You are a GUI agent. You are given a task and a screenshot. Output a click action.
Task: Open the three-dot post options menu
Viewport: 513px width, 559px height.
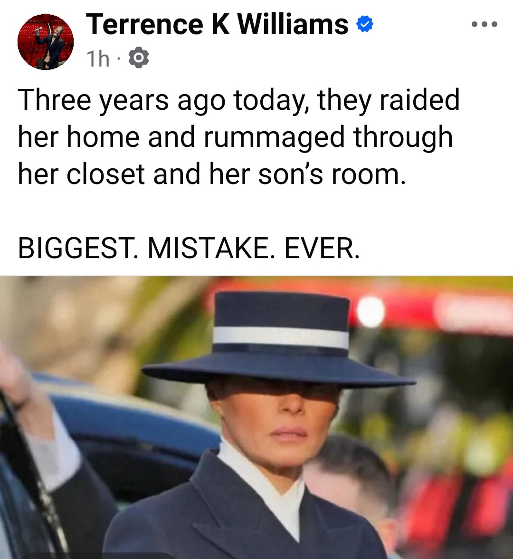484,25
